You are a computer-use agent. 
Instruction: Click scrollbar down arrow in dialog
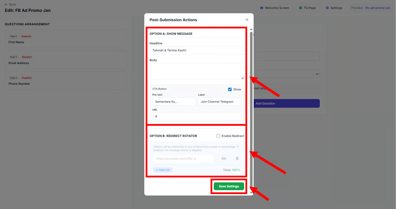click(x=251, y=192)
